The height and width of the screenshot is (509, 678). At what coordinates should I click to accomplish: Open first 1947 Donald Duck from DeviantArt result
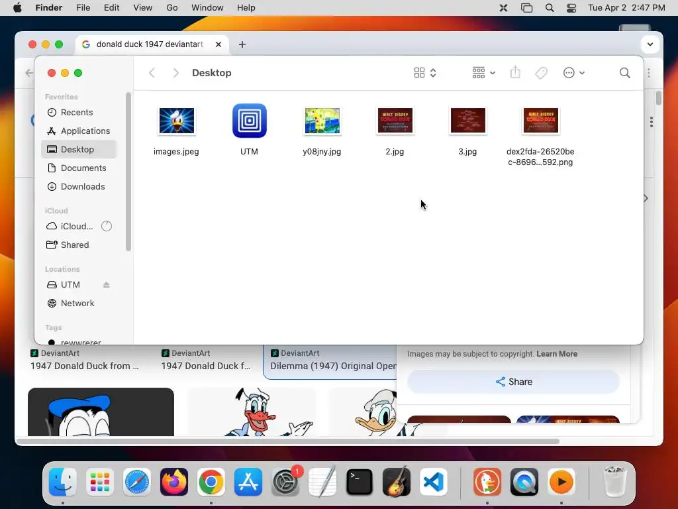[x=84, y=366]
